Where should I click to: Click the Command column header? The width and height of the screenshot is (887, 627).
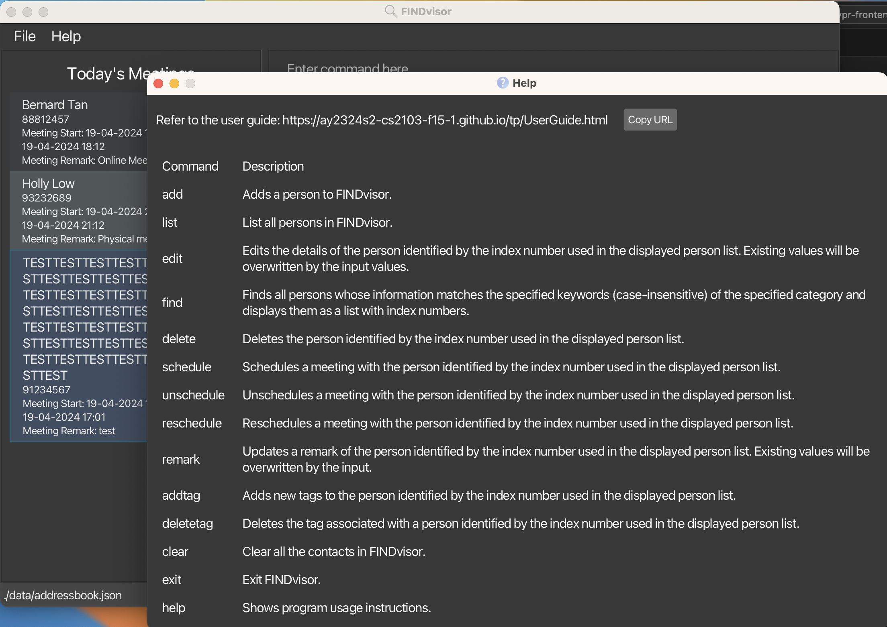point(190,166)
